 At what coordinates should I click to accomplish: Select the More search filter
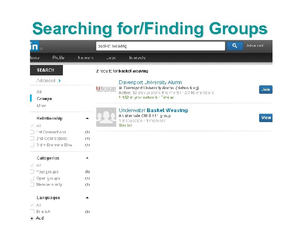41,105
